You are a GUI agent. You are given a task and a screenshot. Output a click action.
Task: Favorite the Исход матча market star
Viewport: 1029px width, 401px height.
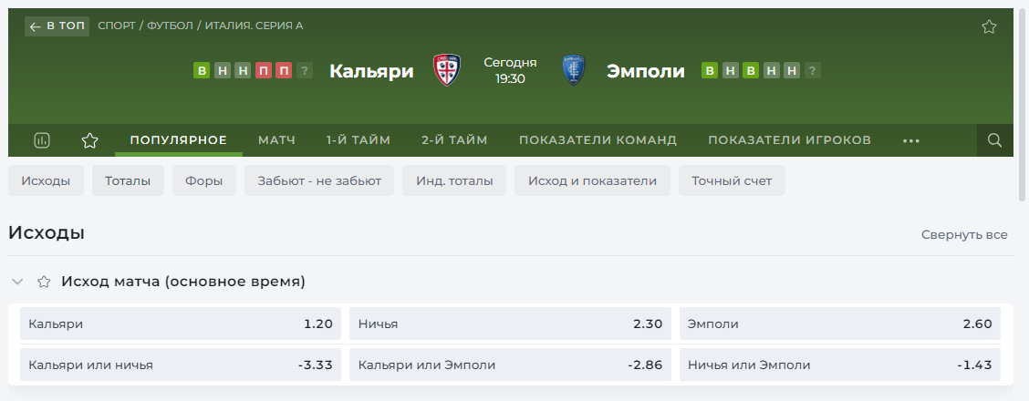43,282
